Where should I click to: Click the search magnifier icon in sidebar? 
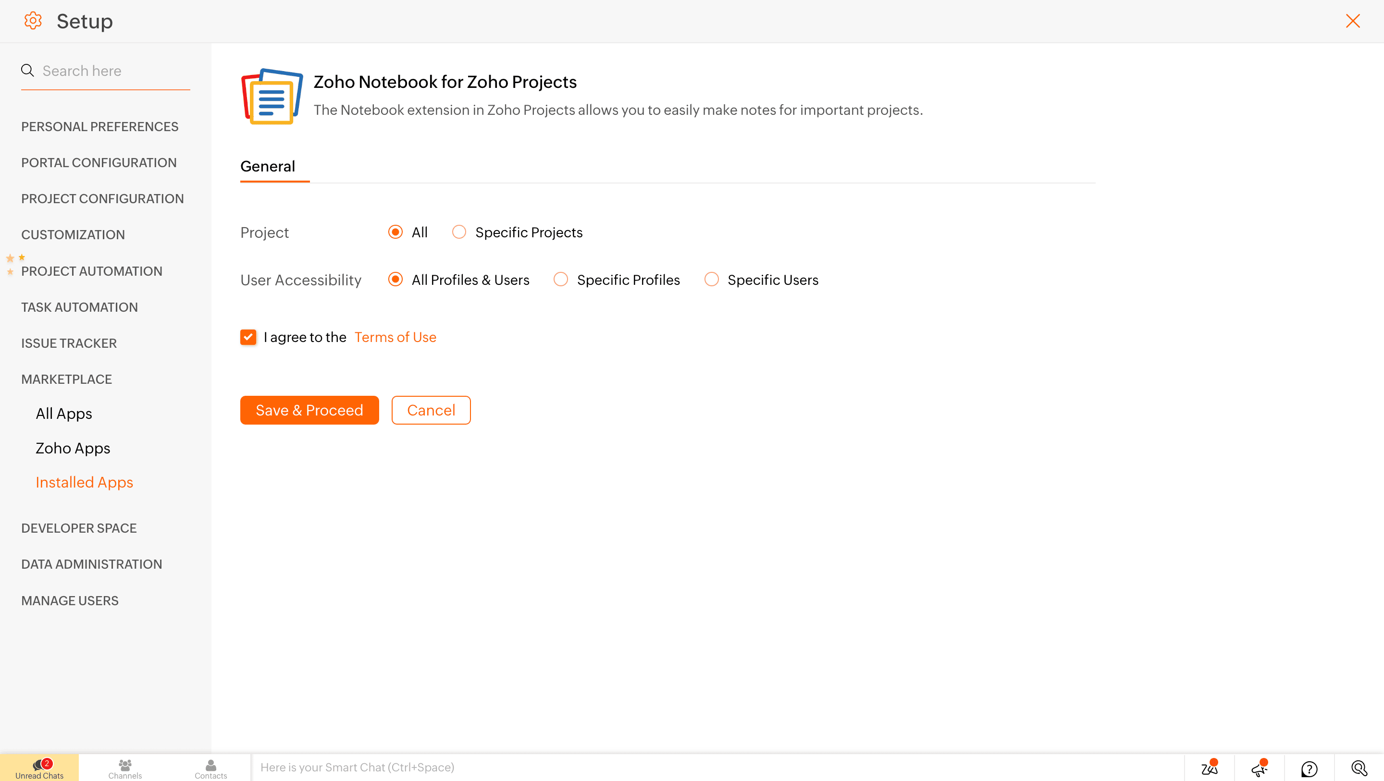click(27, 70)
